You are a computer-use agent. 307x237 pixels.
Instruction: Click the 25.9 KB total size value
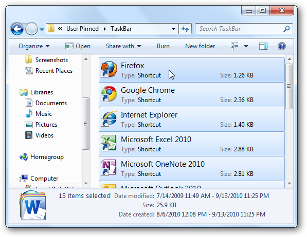pos(167,205)
